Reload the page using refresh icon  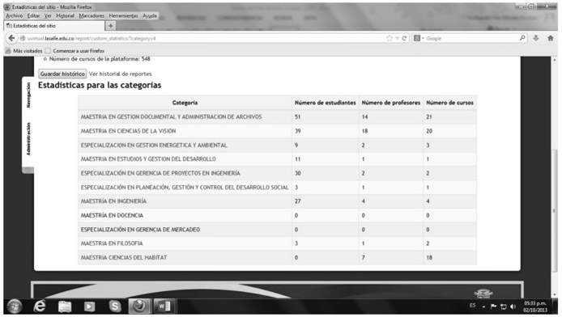(404, 38)
